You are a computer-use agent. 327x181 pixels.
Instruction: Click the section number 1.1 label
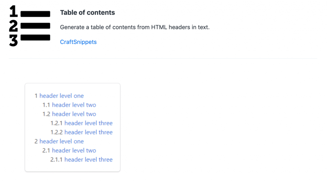46,105
